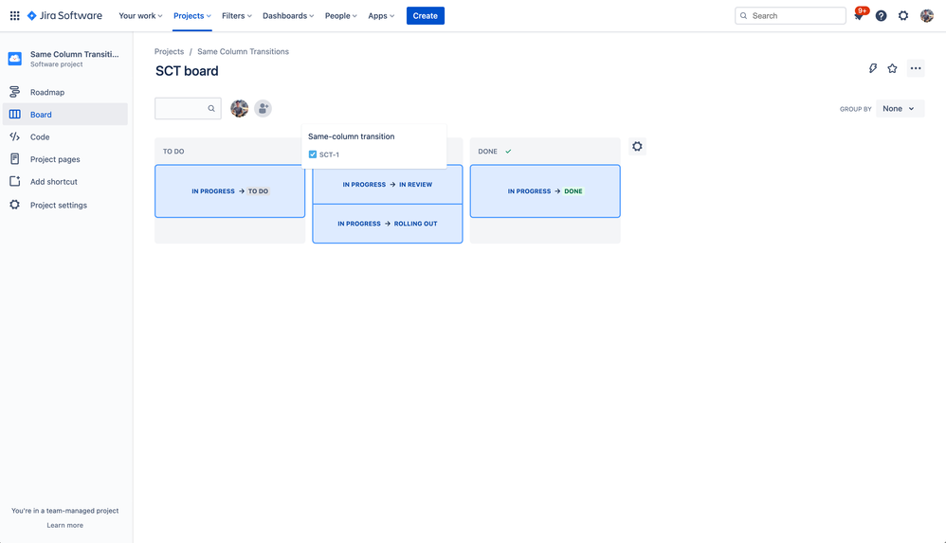Open the help question mark icon
946x543 pixels.
881,16
